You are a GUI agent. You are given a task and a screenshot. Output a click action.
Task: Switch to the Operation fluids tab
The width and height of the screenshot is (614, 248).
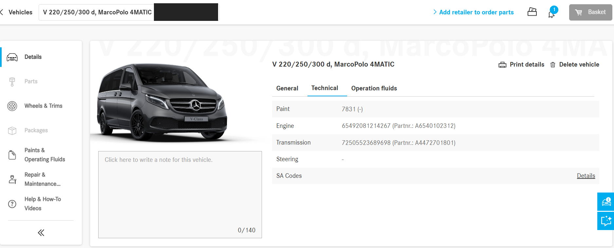tap(374, 88)
